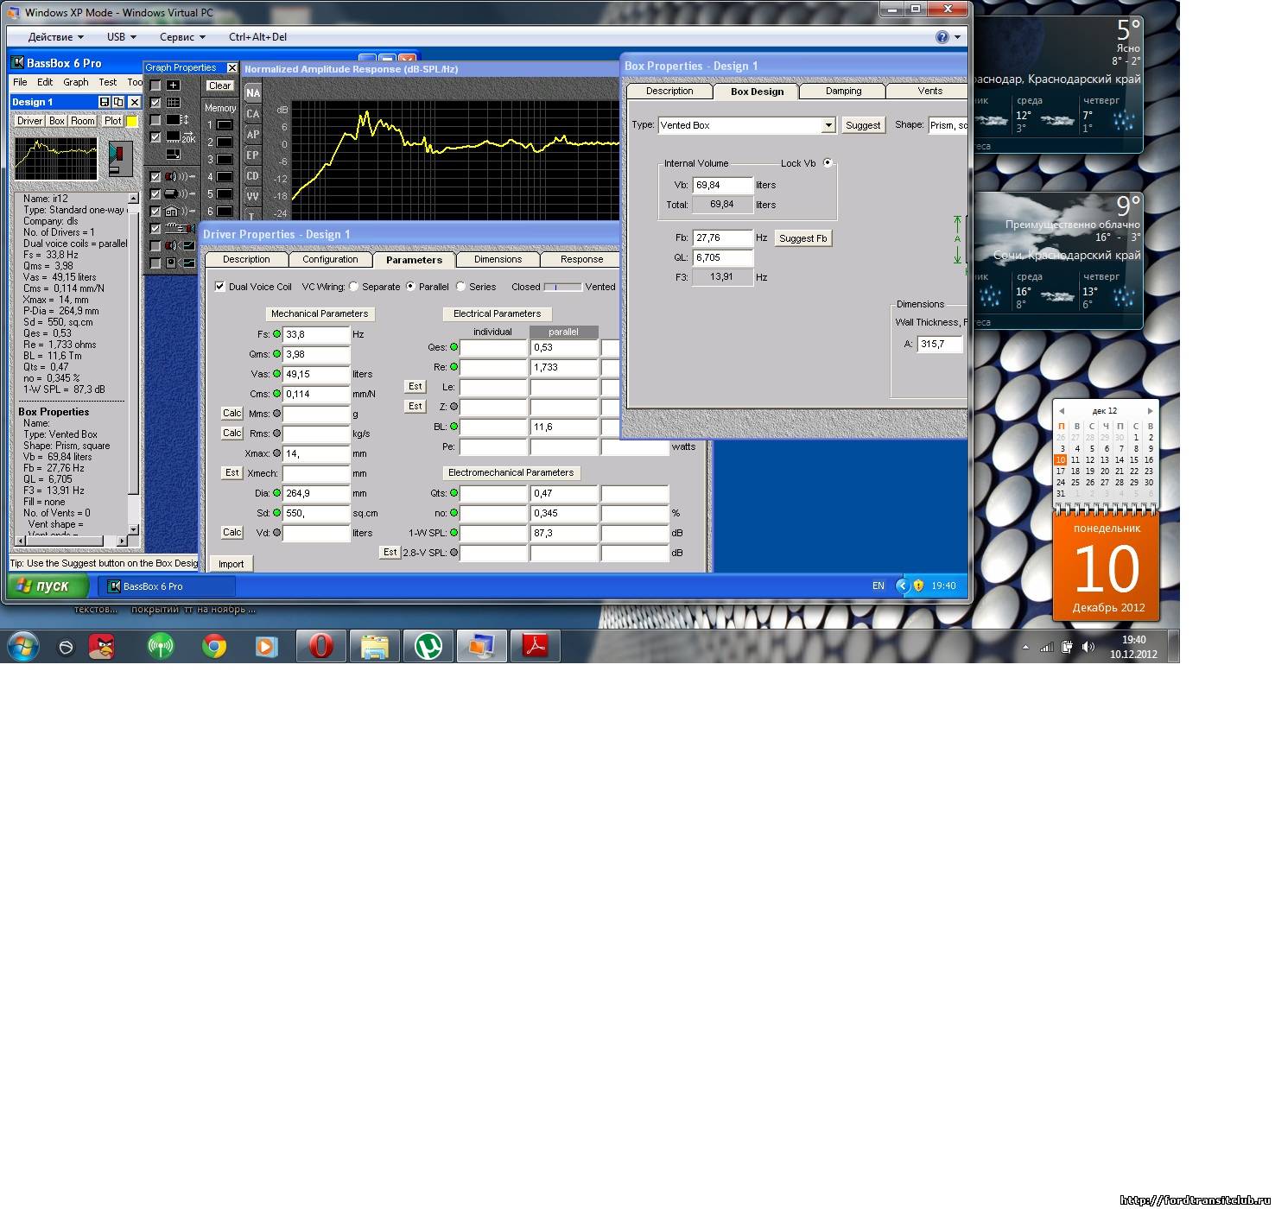Screen dimensions: 1275x1209
Task: Select Separate voice coil wiring
Action: 353,287
